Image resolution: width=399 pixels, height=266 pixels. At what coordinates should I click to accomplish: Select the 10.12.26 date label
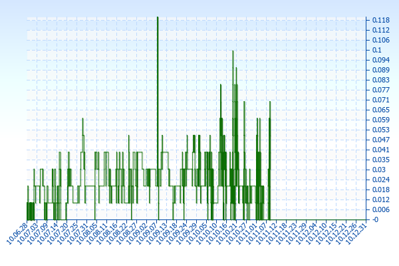click(x=346, y=233)
